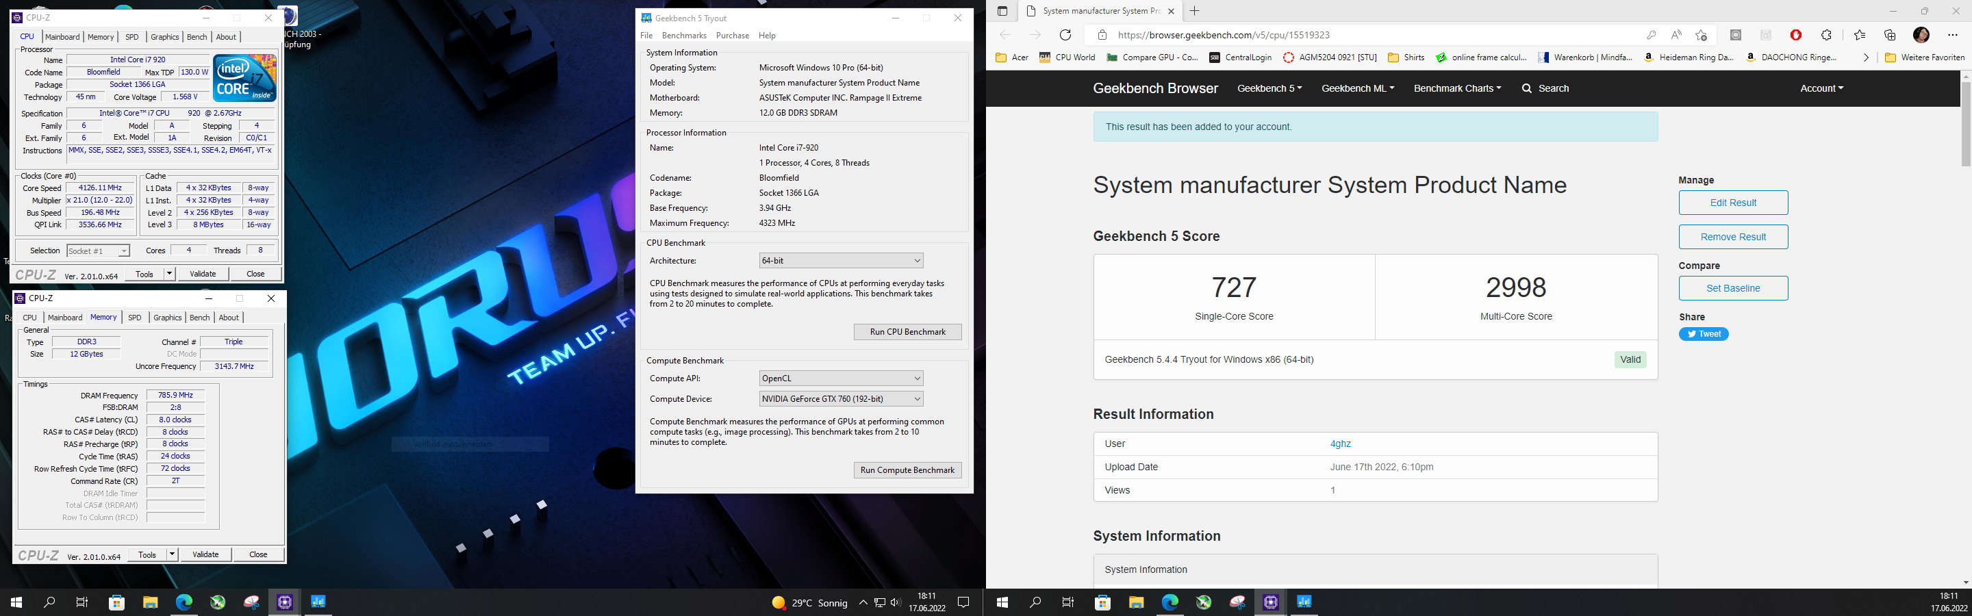
Task: Open a new browser tab with plus icon
Action: tap(1194, 11)
